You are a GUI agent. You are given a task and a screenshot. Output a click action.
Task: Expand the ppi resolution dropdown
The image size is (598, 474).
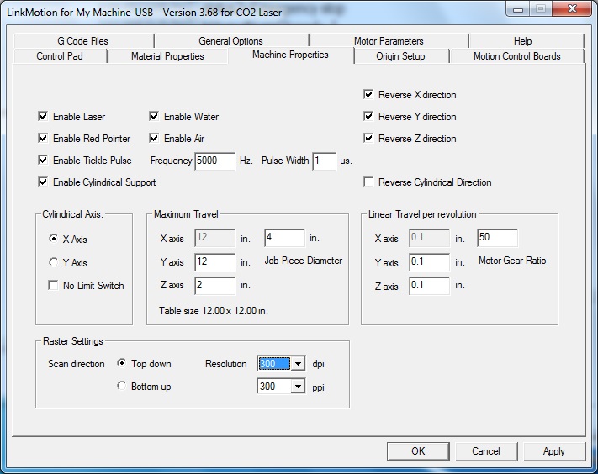(298, 387)
